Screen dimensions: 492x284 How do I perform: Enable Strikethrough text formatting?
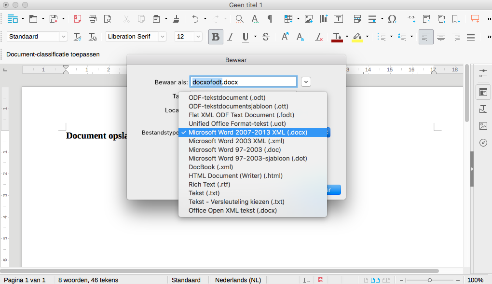[265, 37]
